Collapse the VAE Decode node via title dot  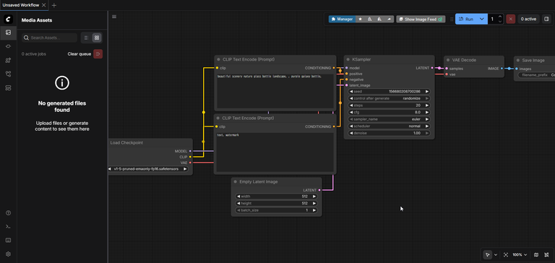point(448,60)
